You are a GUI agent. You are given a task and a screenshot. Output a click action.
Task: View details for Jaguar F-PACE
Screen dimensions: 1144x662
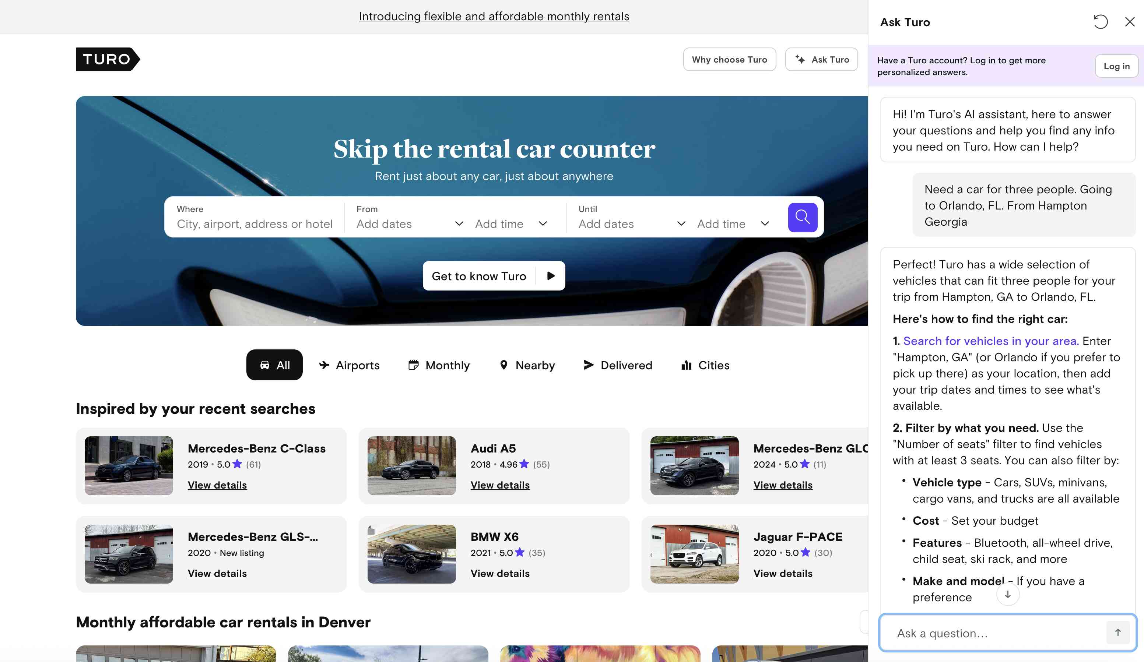[x=783, y=574]
